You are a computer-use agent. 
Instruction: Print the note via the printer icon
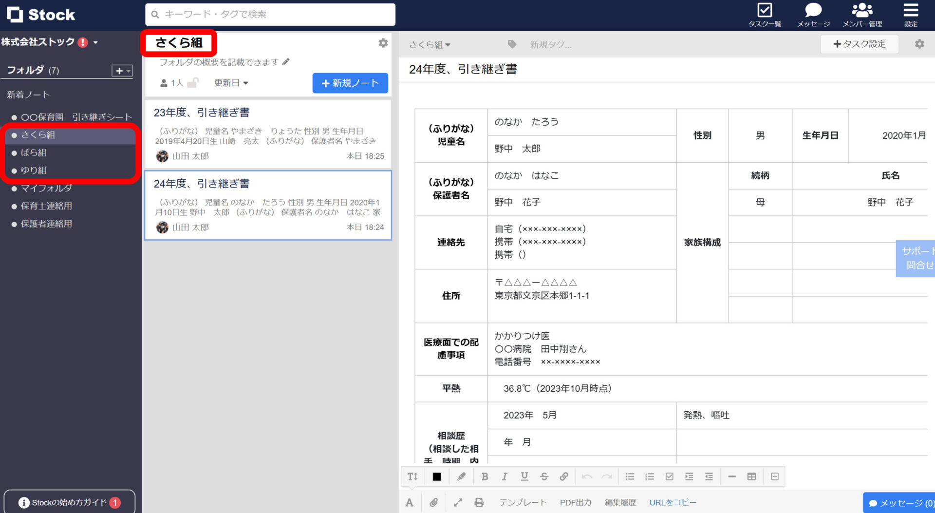(x=479, y=502)
